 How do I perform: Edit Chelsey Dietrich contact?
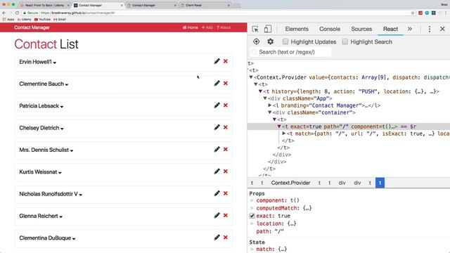217,127
